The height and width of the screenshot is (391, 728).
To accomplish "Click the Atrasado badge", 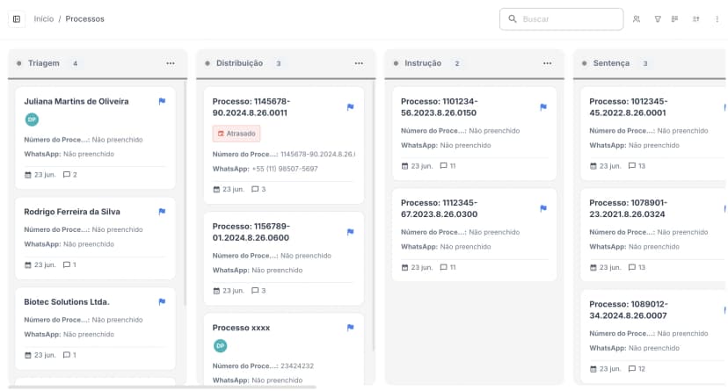I will click(x=237, y=134).
